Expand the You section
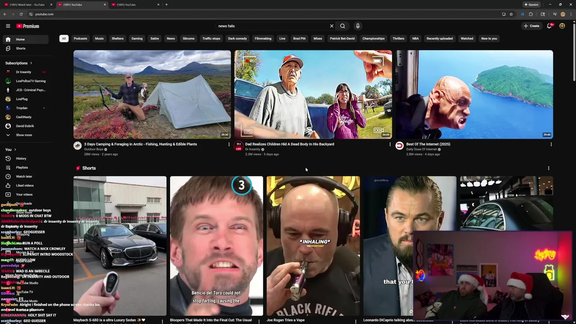This screenshot has height=324, width=576. [x=11, y=149]
